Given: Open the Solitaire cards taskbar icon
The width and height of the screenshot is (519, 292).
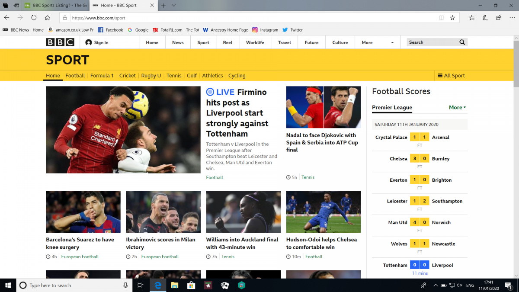Looking at the screenshot, I should 225,285.
